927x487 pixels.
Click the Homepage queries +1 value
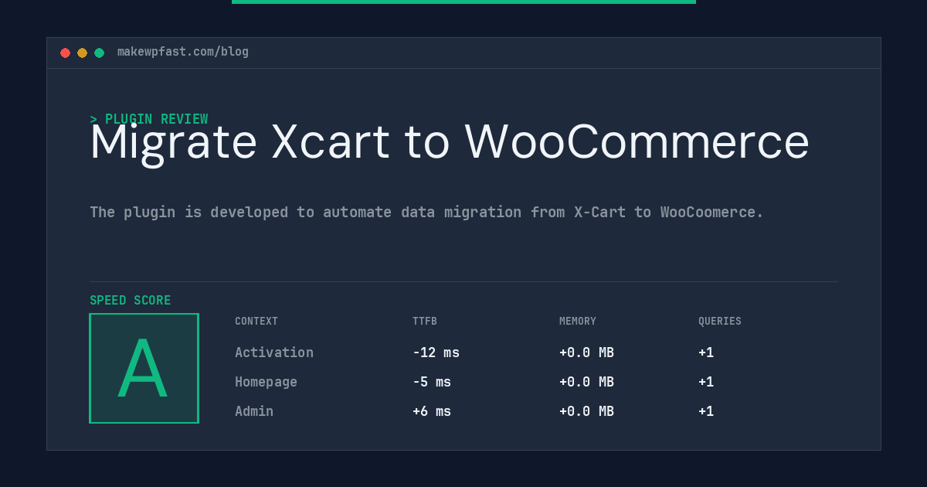[706, 382]
